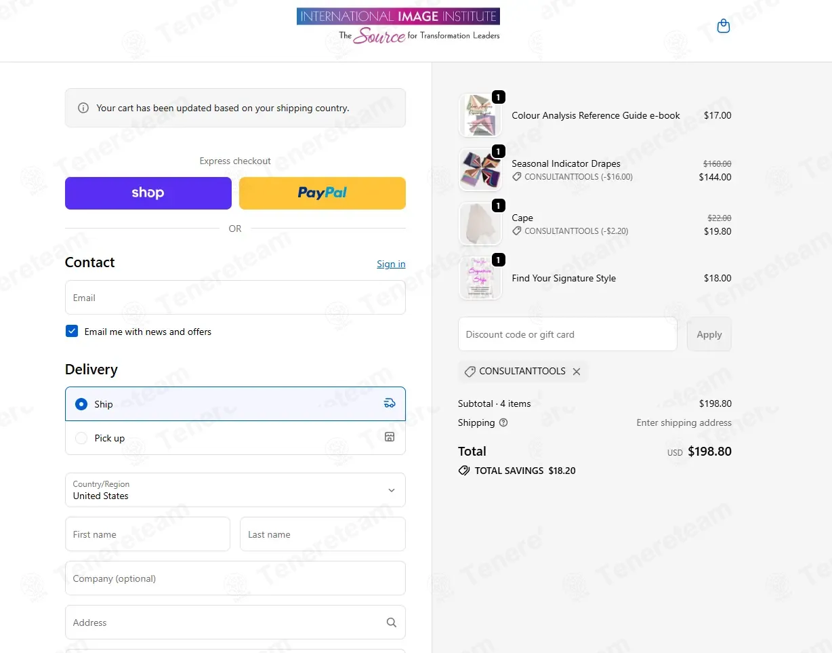The height and width of the screenshot is (653, 832).
Task: Click the Apply discount button
Action: (x=709, y=334)
